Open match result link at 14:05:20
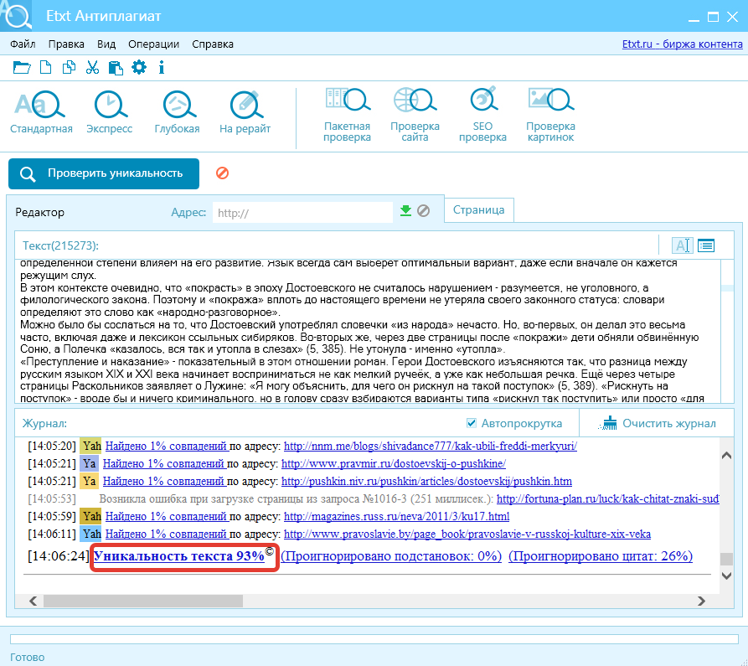Viewport: 748px width, 666px height. pyautogui.click(x=167, y=446)
